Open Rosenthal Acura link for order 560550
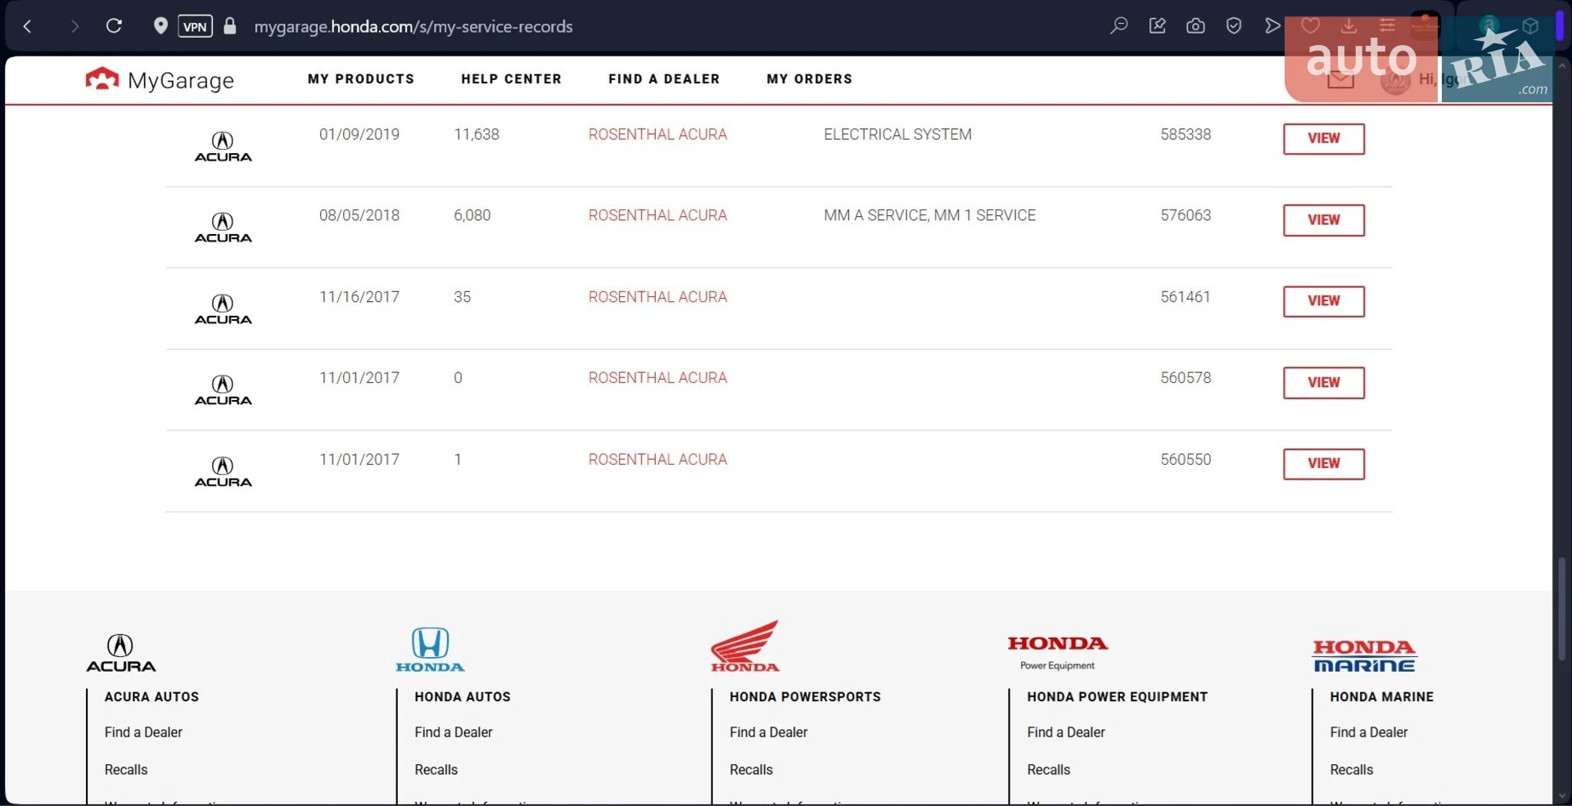Screen dimensions: 1572x806 pos(657,460)
